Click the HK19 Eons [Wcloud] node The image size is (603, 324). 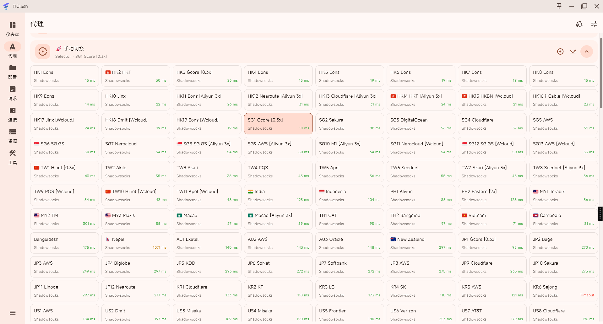pos(207,124)
